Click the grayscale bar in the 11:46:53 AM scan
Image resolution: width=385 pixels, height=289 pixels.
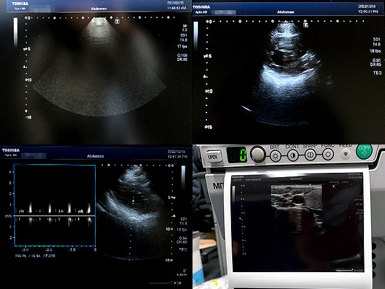click(x=16, y=32)
